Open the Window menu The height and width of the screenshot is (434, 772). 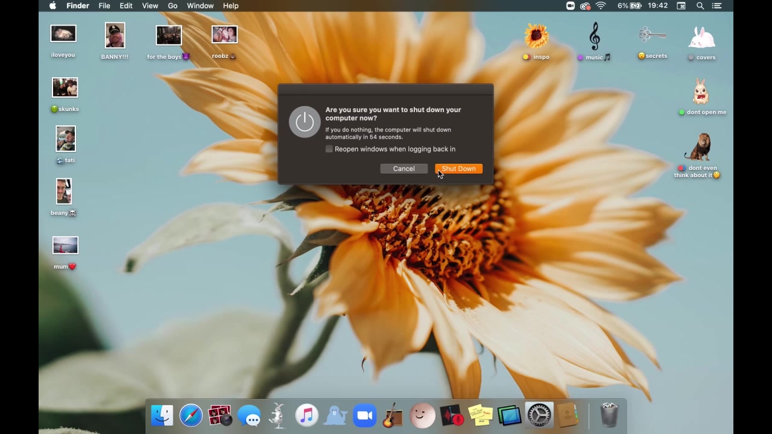[x=200, y=6]
